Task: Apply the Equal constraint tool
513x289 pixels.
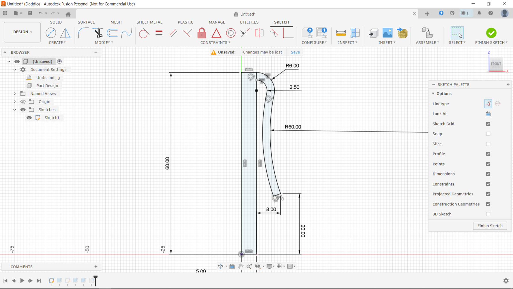Action: [159, 33]
